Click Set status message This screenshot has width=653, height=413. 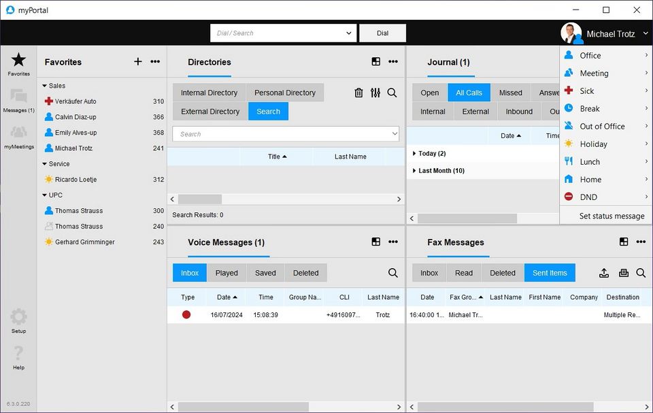[604, 216]
